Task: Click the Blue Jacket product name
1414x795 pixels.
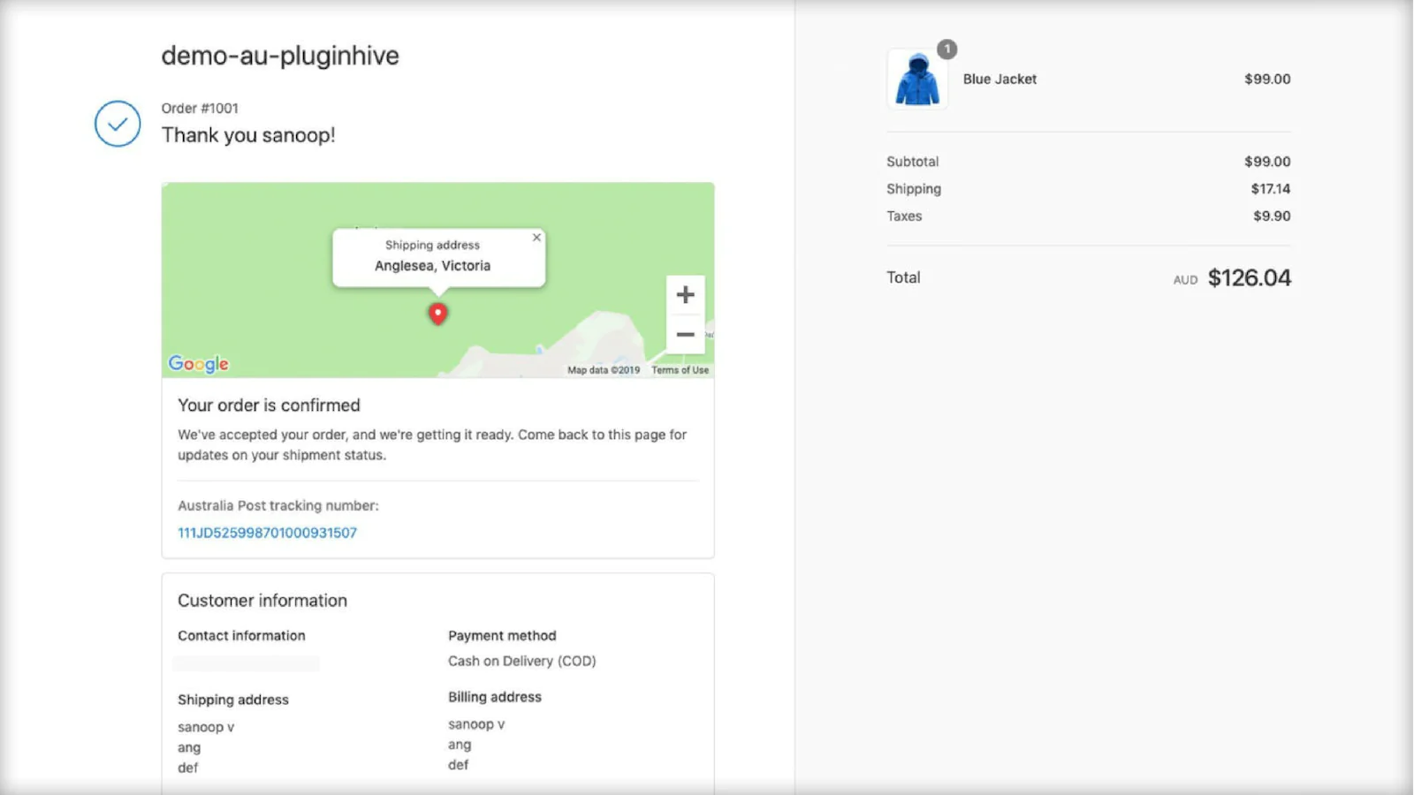Action: tap(1000, 79)
